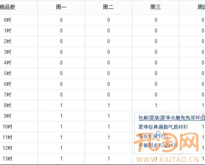Click the 周三 zero at 4时

coord(156,62)
